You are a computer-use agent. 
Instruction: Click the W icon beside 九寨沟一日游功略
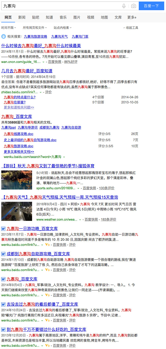click(x=3, y=229)
